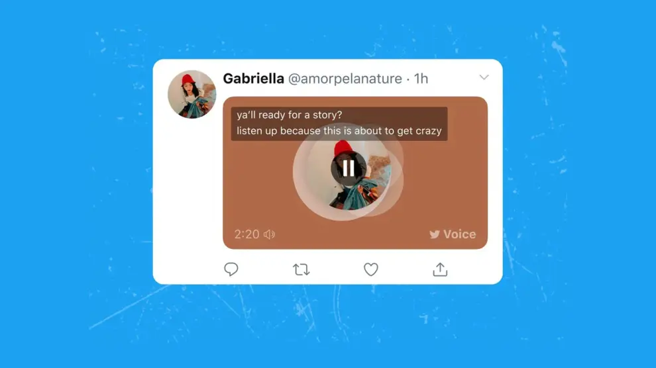Open the @amorpelanature handle link
This screenshot has width=656, height=368.
[345, 79]
